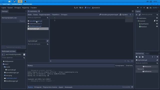Play the project
Image resolution: width=160 pixels, height=90 pixels.
[138, 8]
